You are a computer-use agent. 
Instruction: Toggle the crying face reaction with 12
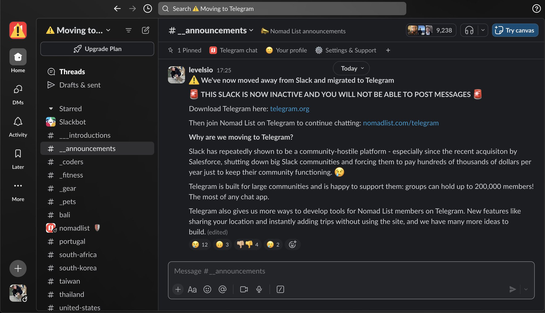pyautogui.click(x=200, y=244)
